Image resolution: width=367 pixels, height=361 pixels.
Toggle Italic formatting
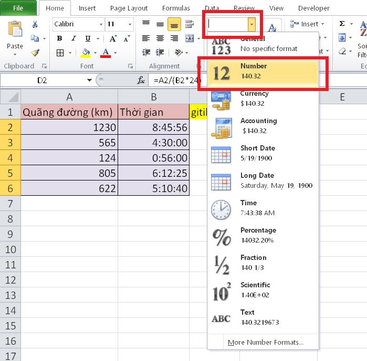click(72, 38)
